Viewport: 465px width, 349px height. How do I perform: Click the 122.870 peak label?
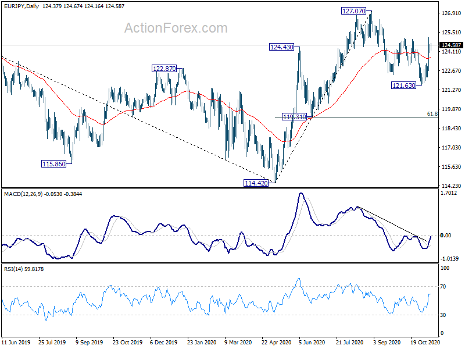tap(164, 69)
